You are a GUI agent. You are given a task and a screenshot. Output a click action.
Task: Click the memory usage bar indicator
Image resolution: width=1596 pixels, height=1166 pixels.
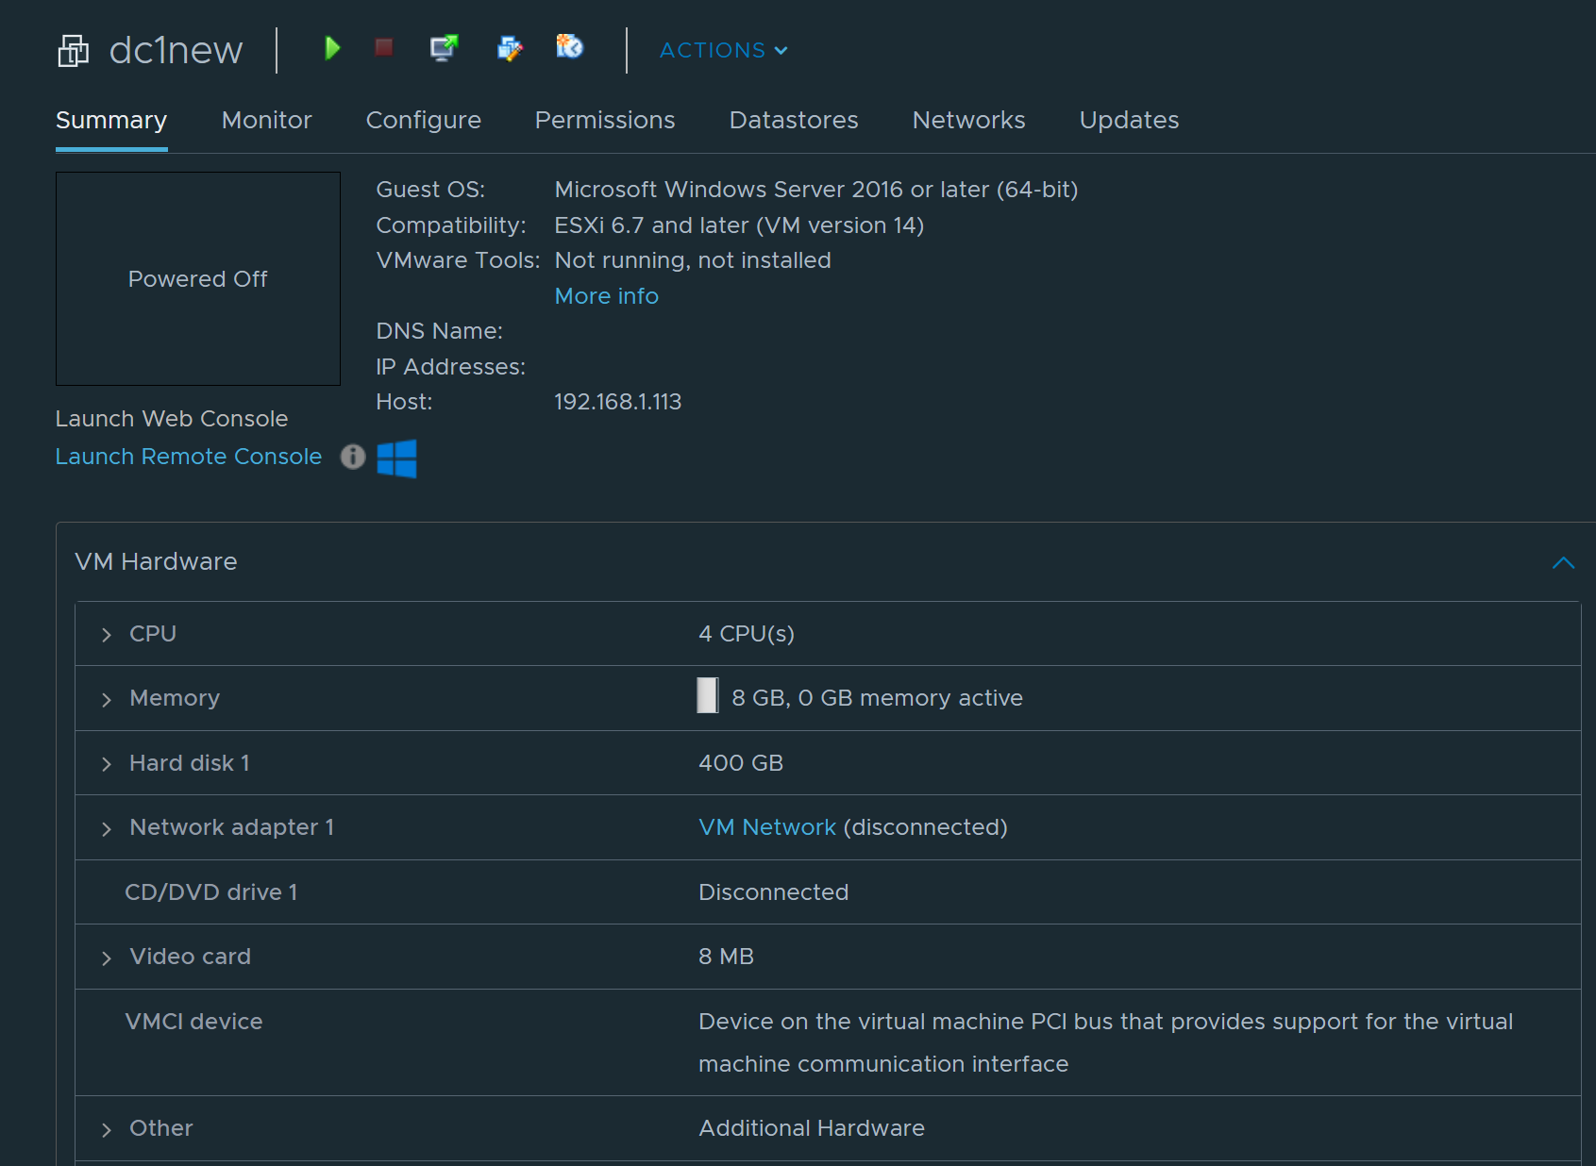click(x=707, y=696)
